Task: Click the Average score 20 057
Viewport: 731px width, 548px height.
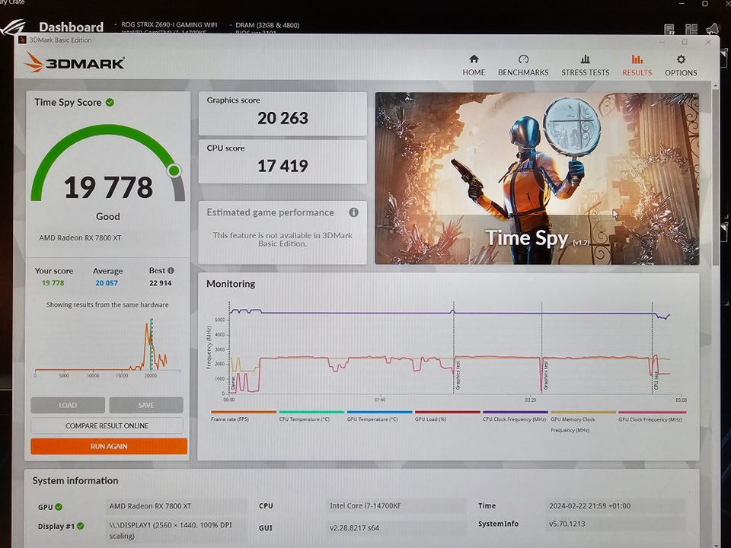Action: (107, 283)
